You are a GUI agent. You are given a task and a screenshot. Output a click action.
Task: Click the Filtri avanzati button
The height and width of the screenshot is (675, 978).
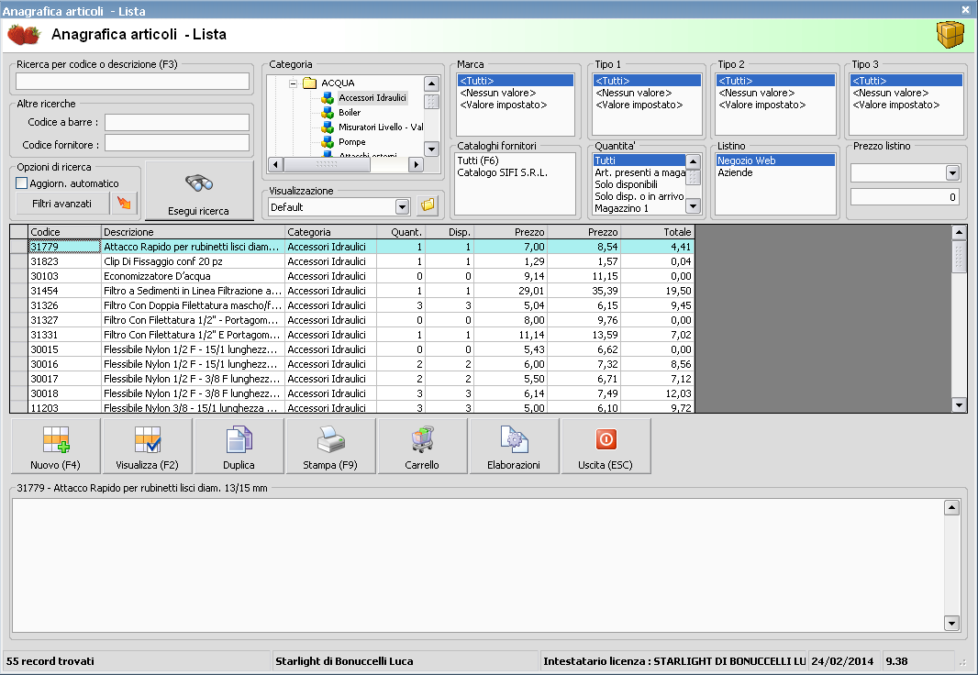[61, 203]
